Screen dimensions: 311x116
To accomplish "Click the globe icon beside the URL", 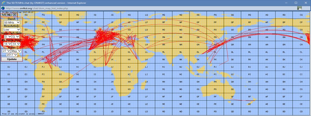I will [3, 8].
